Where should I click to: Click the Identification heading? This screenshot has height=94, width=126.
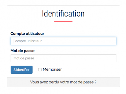(63, 14)
